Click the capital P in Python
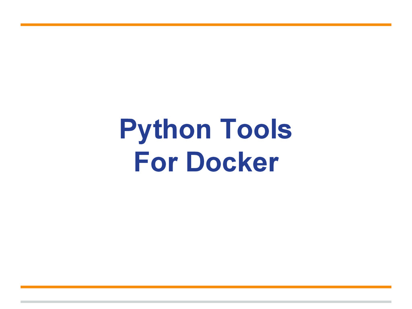 [128, 128]
